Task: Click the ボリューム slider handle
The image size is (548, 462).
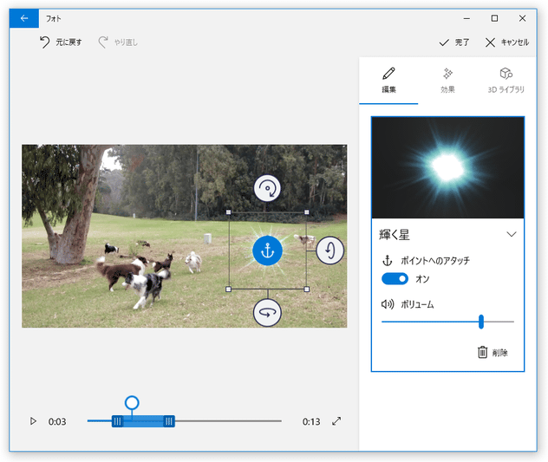Action: [480, 322]
